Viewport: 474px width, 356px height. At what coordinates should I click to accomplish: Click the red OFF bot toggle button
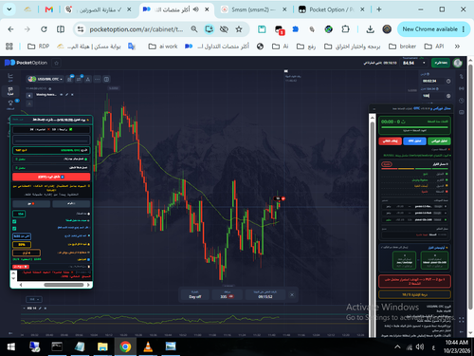click(x=51, y=177)
